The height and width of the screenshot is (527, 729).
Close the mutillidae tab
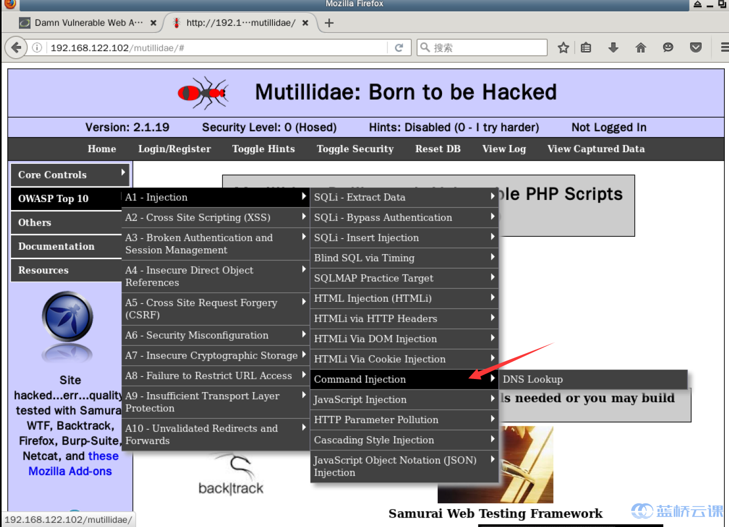305,23
